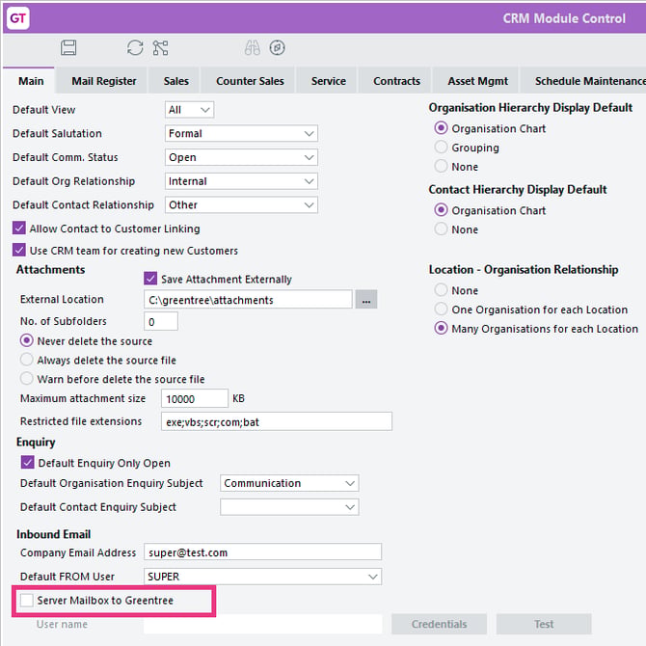Click the compass icon in toolbar
The image size is (646, 646).
coord(278,48)
